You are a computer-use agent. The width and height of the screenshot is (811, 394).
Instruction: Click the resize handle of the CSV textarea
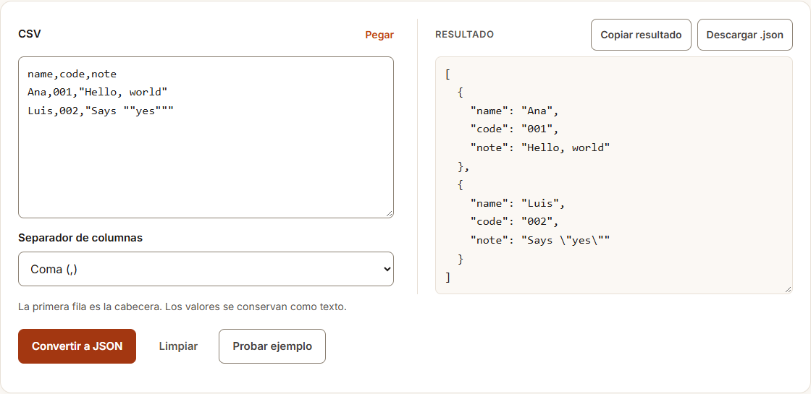389,214
